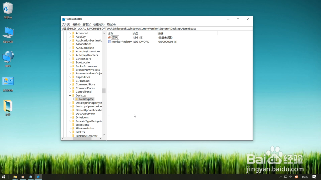This screenshot has width=321, height=180.
Task: Click the Windows Start button
Action: coord(4,177)
